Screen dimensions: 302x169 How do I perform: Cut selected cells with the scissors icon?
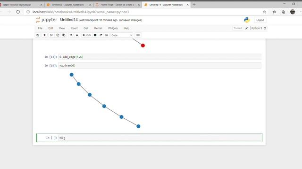[x=51, y=35]
